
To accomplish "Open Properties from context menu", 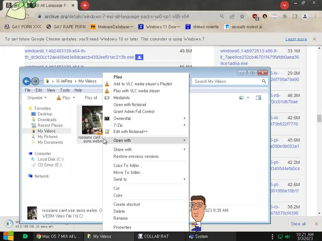I will point(146,227).
